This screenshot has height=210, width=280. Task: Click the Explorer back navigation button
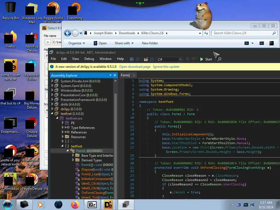point(68,33)
